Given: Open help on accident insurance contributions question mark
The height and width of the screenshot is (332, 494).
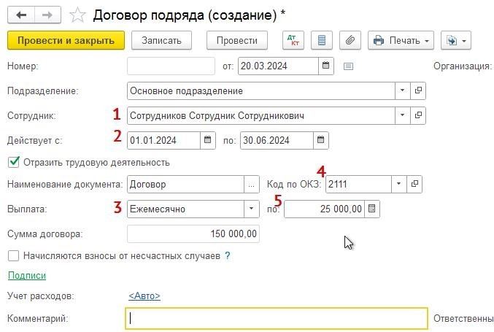Looking at the screenshot, I should (x=228, y=256).
